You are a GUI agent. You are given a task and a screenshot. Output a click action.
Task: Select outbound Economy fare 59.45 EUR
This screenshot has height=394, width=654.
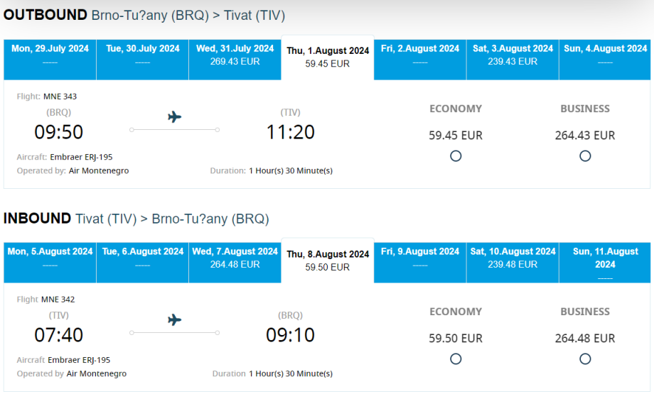point(456,156)
